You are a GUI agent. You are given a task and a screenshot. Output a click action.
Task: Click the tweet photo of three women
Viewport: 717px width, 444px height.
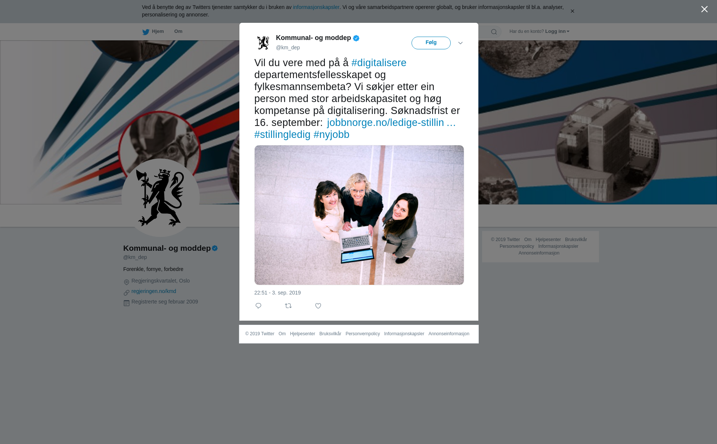coord(359,215)
